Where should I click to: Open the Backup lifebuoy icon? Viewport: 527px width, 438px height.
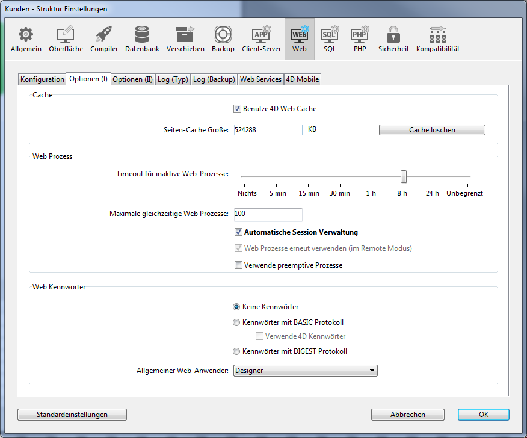point(223,40)
